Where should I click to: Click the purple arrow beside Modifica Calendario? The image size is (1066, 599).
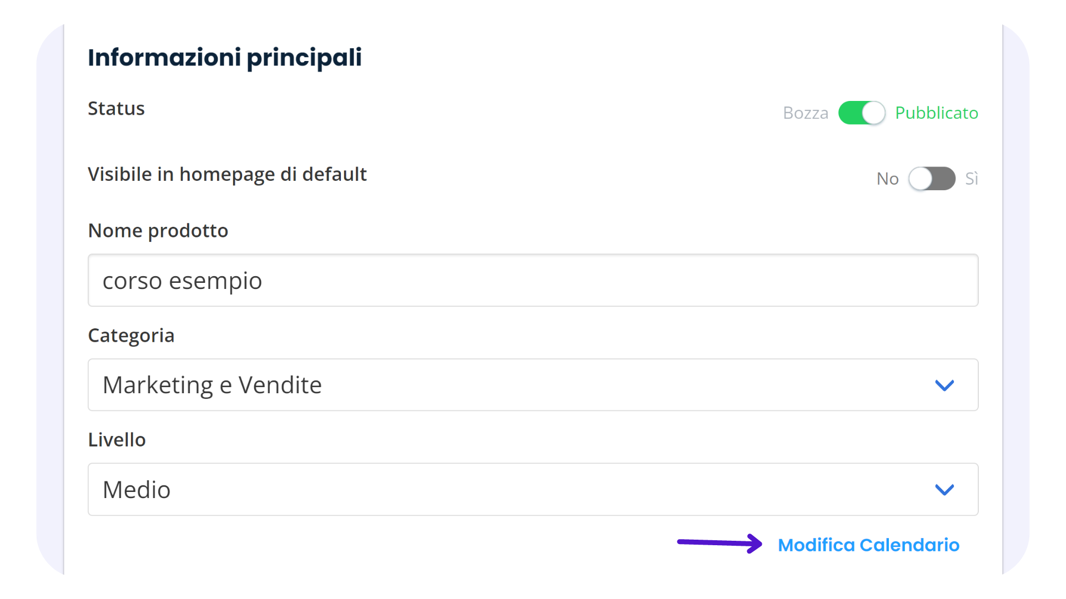tap(720, 543)
